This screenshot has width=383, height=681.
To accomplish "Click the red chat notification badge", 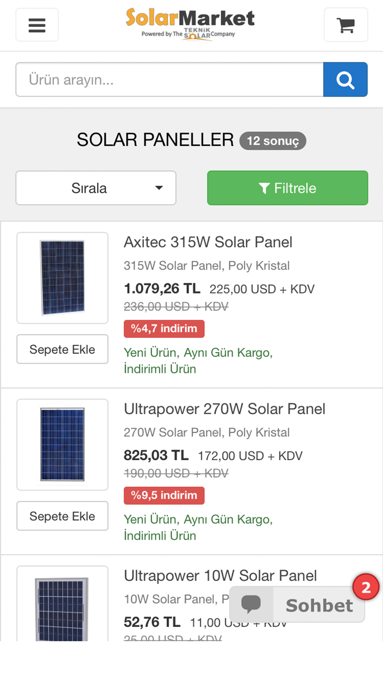I will click(366, 587).
